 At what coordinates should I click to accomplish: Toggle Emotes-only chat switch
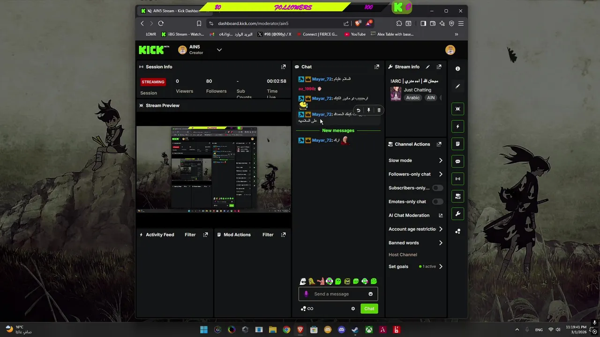[437, 202]
